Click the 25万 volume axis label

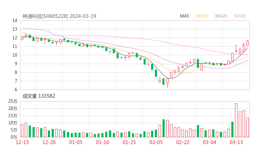click(13, 101)
